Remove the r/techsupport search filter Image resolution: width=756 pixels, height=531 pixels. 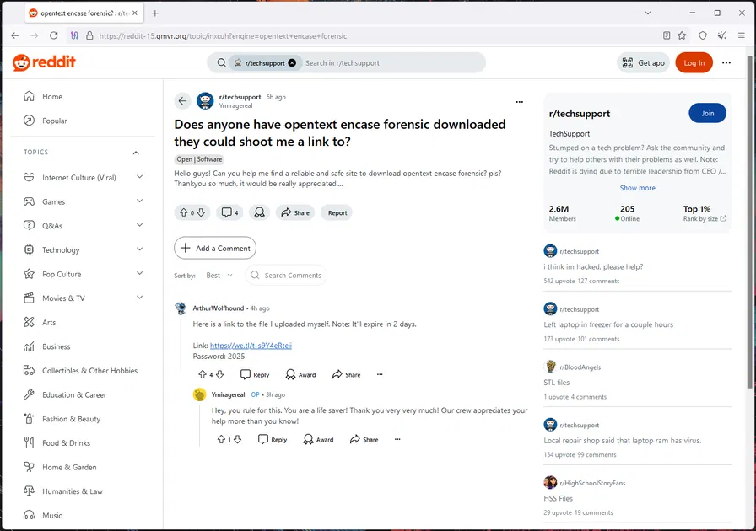point(292,62)
